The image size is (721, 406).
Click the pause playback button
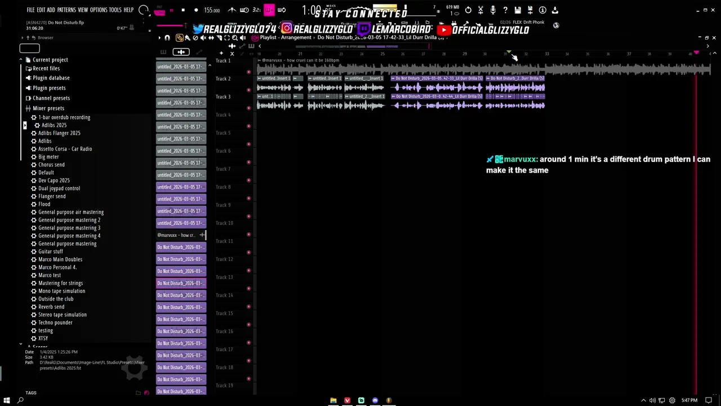point(172,10)
